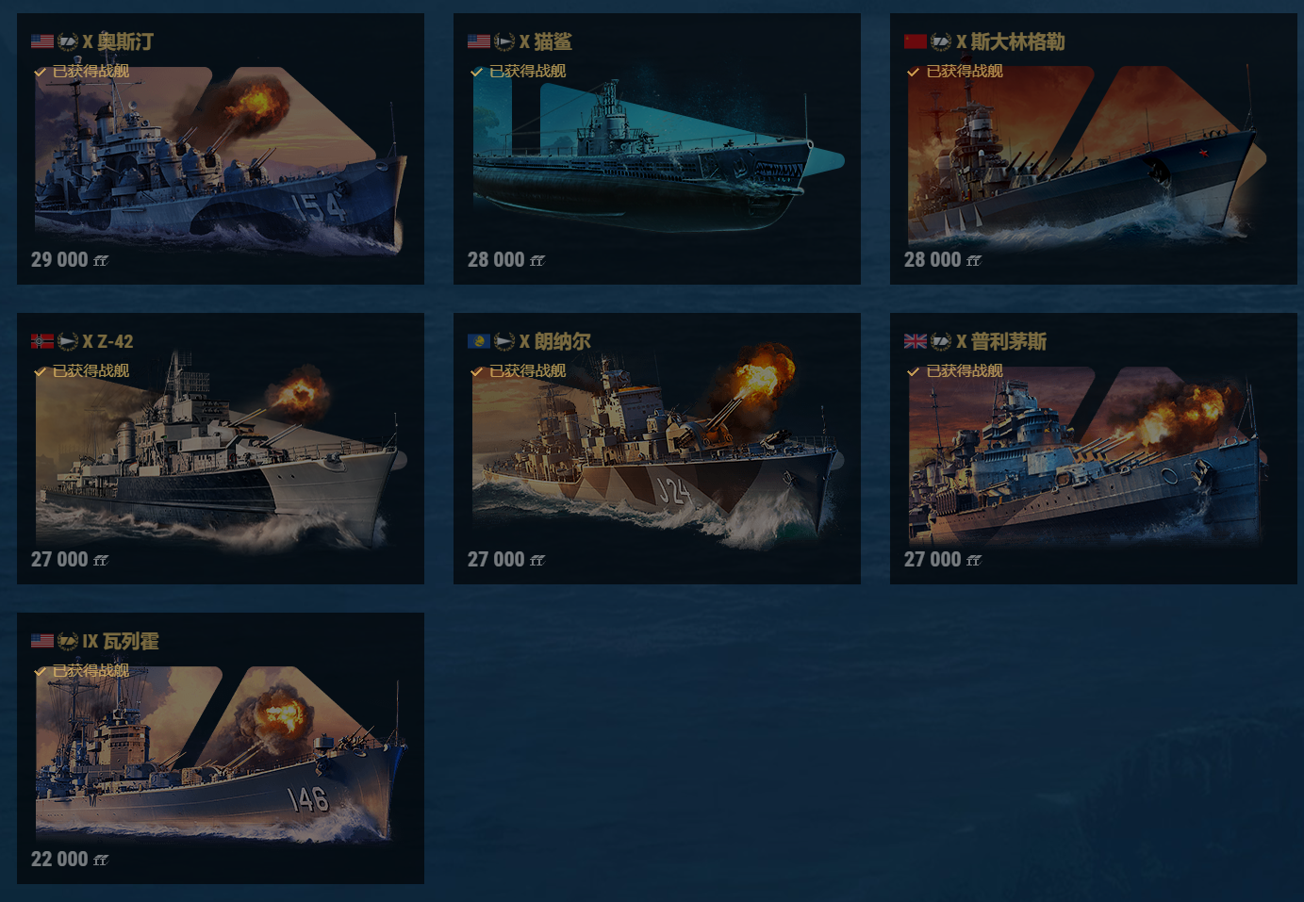Screen dimensions: 1304x902
Task: Click the British flag icon beside 普利茅斯
Action: [916, 341]
